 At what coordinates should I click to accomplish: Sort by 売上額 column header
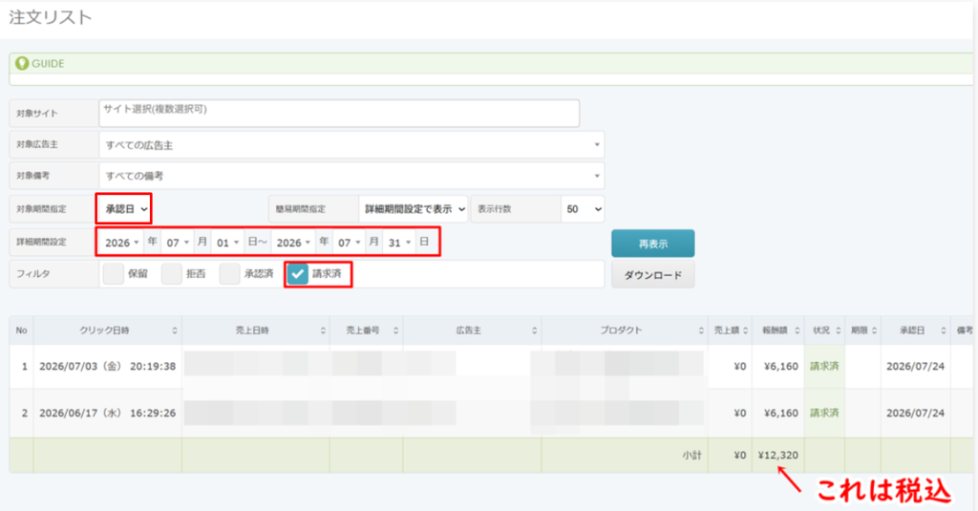click(x=730, y=330)
